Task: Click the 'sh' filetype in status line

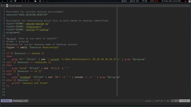Action: pyautogui.click(x=168, y=101)
